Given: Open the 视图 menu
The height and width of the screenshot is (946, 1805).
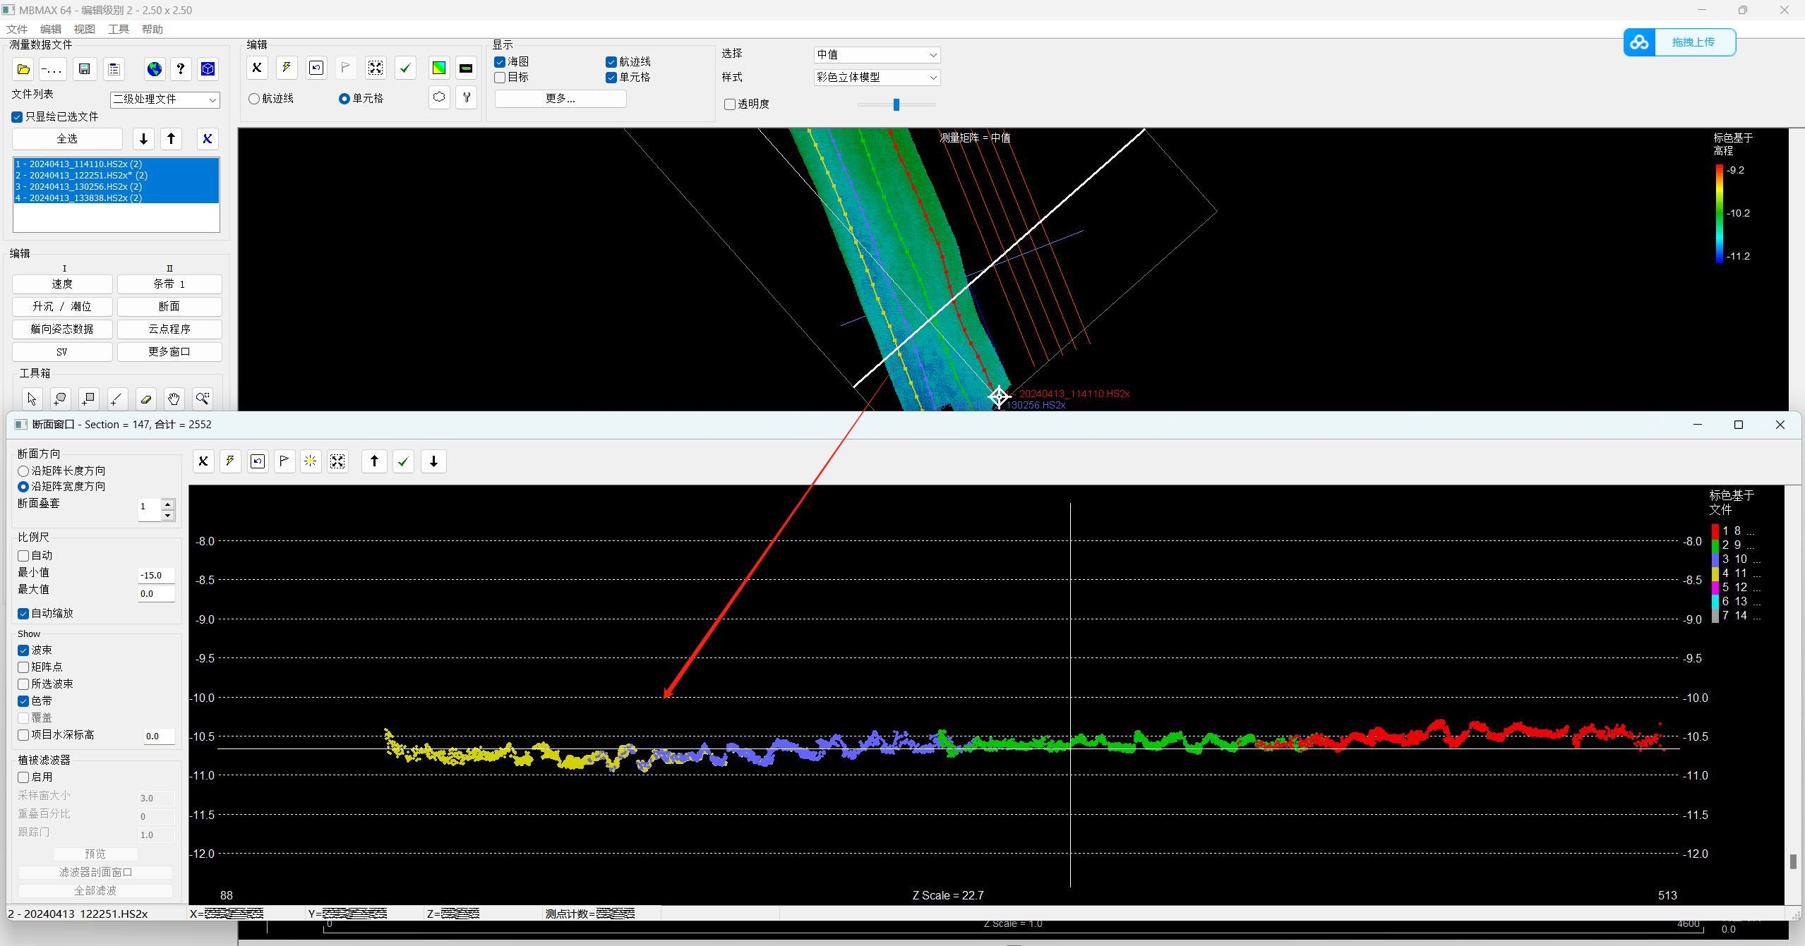Looking at the screenshot, I should point(84,29).
